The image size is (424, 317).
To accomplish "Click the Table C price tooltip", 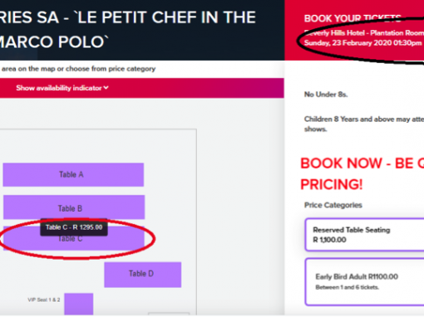I will point(74,227).
